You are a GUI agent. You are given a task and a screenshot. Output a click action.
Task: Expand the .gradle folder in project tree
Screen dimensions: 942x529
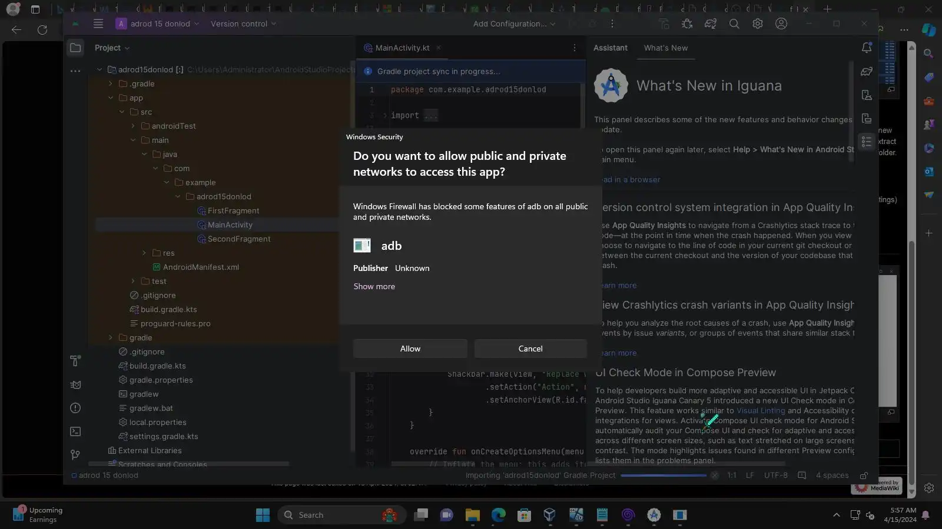click(110, 83)
